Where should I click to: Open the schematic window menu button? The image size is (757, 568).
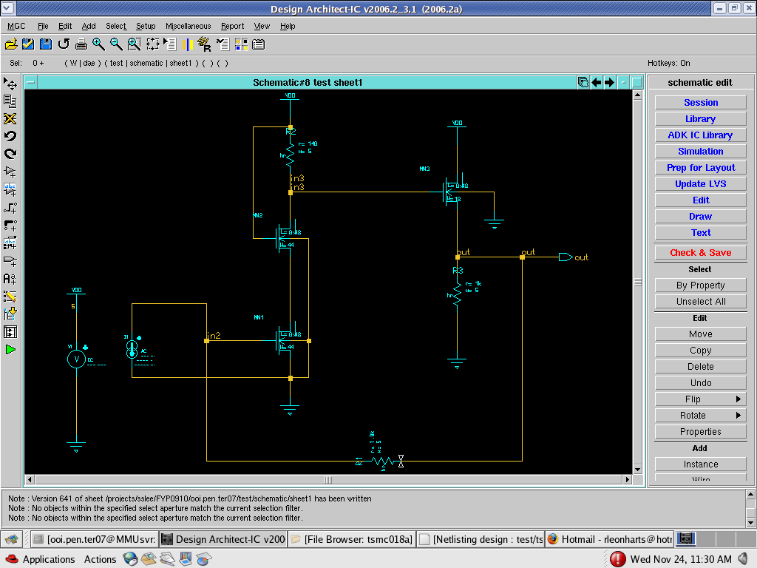[31, 83]
